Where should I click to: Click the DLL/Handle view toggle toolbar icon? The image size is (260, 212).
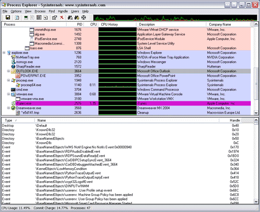pyautogui.click(x=46, y=18)
